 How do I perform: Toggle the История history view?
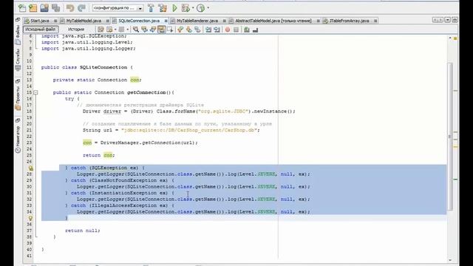click(76, 30)
